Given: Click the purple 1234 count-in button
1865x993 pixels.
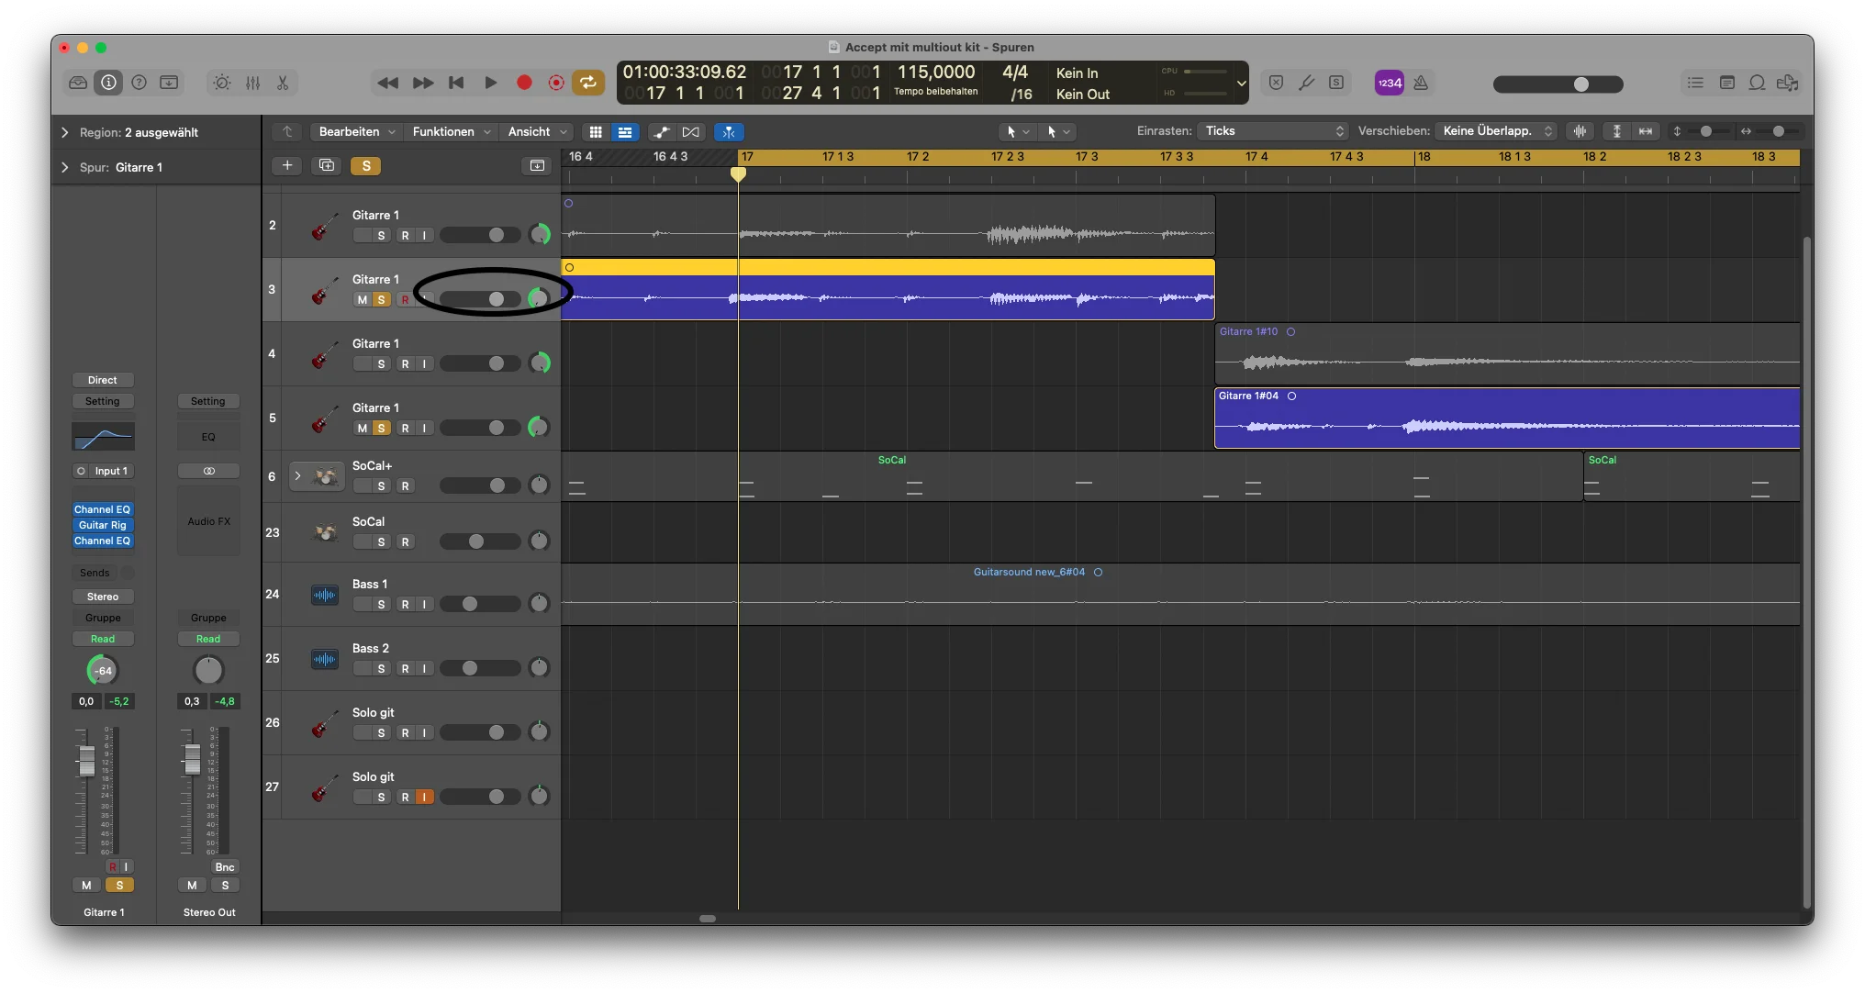Looking at the screenshot, I should (x=1390, y=83).
